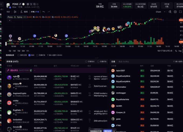Select the 3M time range
The height and width of the screenshot is (132, 183).
23,51
